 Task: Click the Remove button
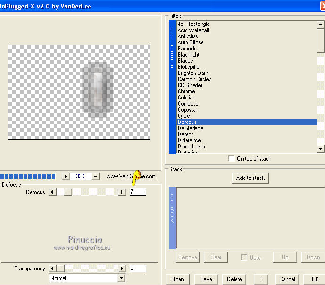187,257
